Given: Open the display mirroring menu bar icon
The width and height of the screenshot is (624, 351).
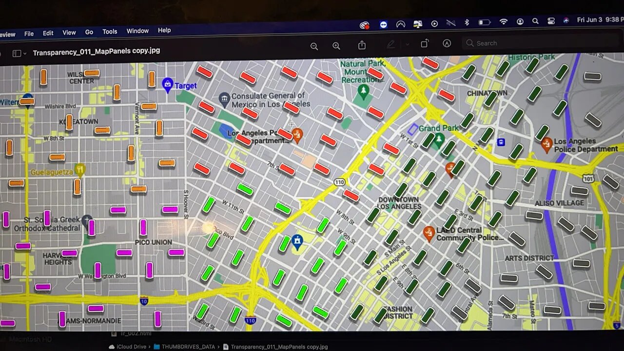Looking at the screenshot, I should [x=418, y=23].
